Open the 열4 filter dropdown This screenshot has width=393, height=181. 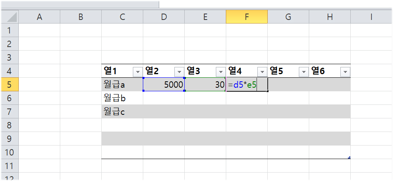[x=262, y=72]
